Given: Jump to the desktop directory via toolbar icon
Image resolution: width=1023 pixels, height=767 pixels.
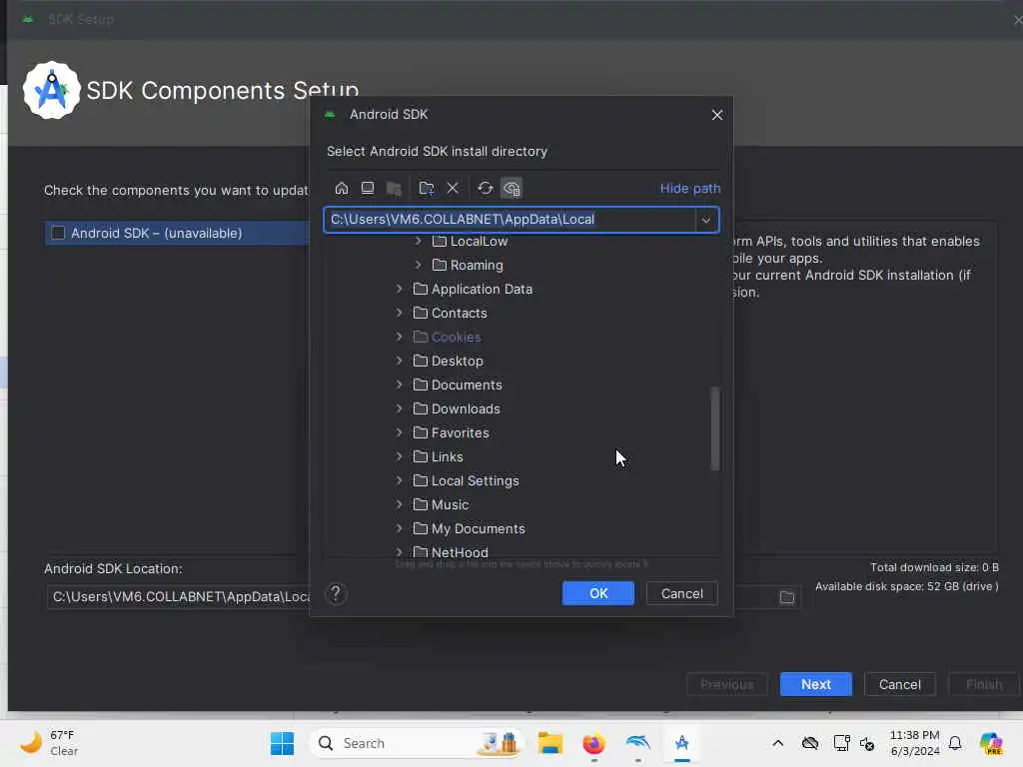Looking at the screenshot, I should (x=368, y=189).
